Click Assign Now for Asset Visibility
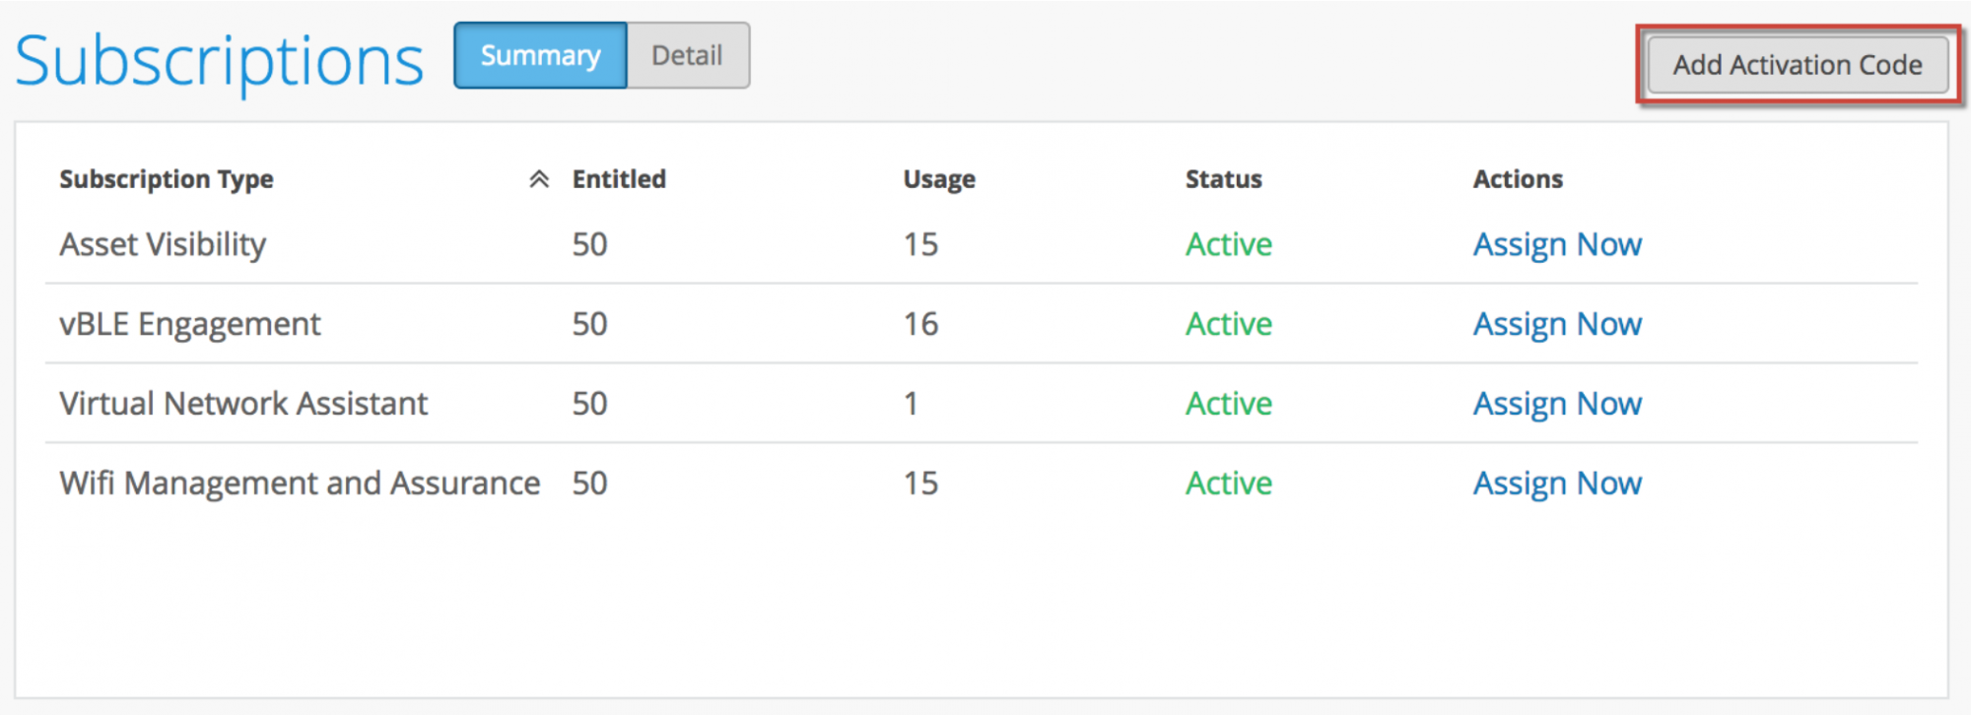 click(x=1557, y=244)
